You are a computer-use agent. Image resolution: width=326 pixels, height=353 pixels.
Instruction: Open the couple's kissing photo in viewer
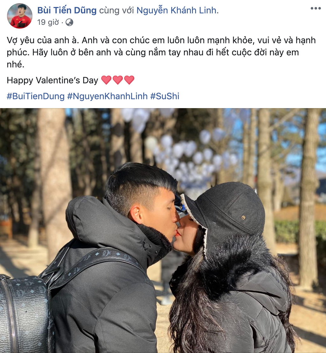click(163, 231)
